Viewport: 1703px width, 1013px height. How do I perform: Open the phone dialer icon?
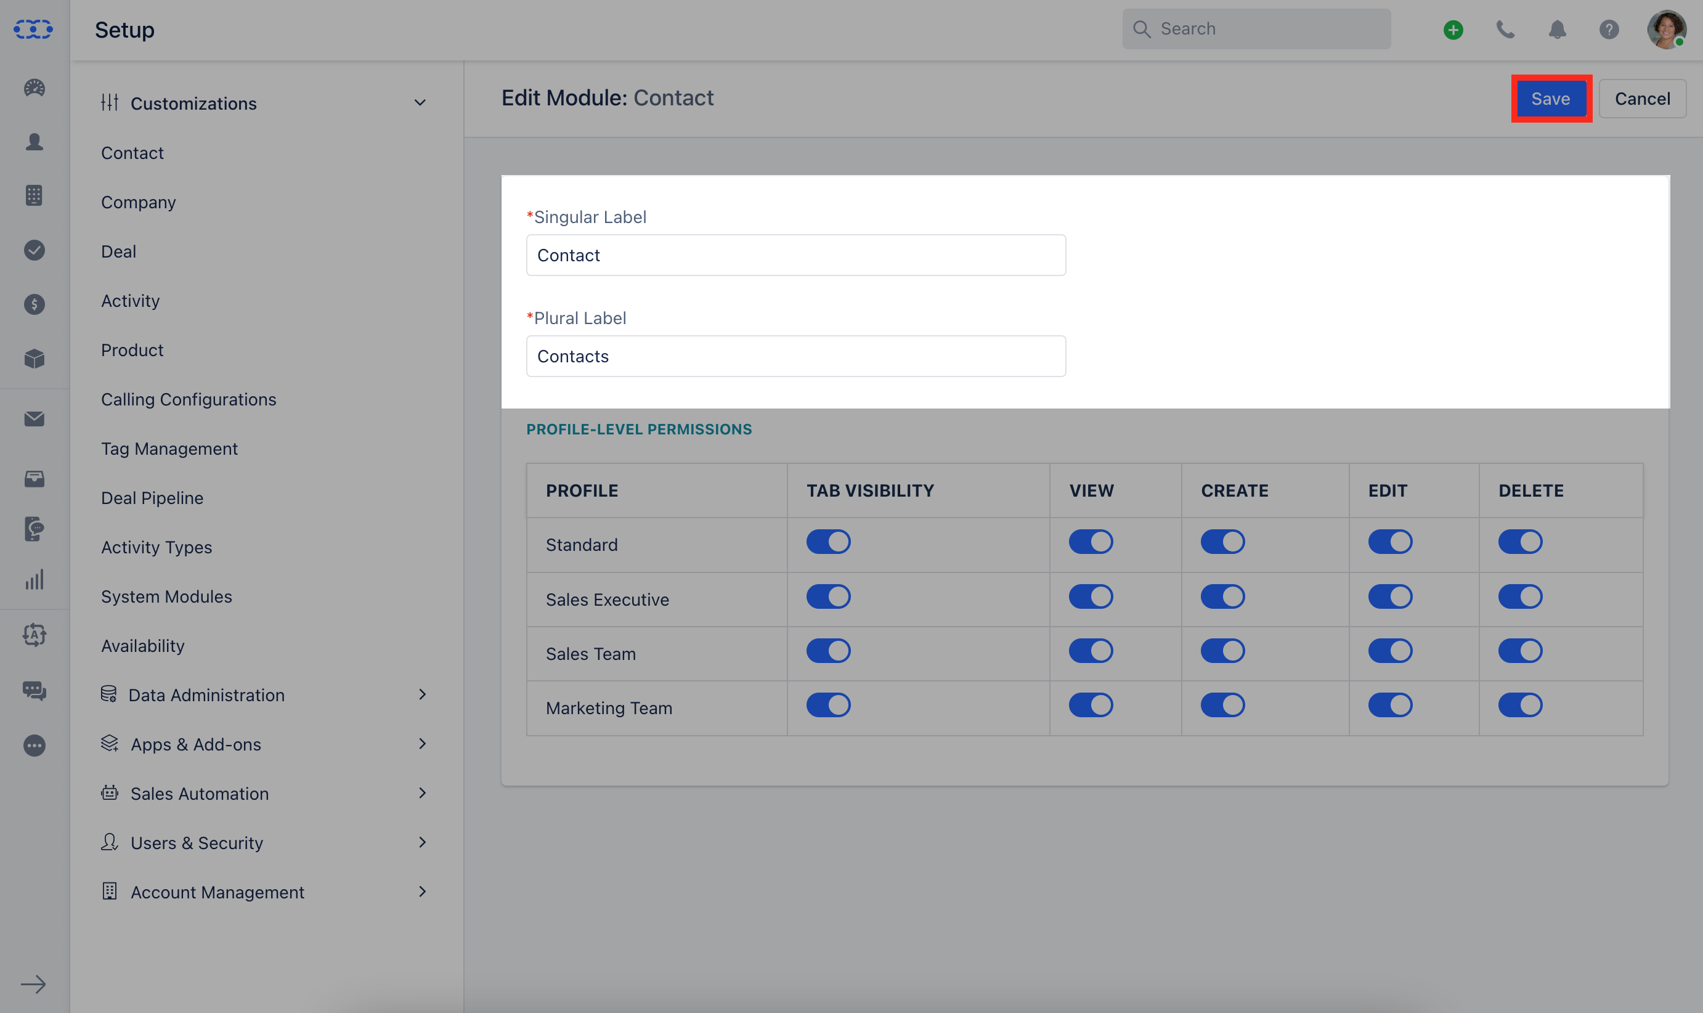[x=1505, y=30]
